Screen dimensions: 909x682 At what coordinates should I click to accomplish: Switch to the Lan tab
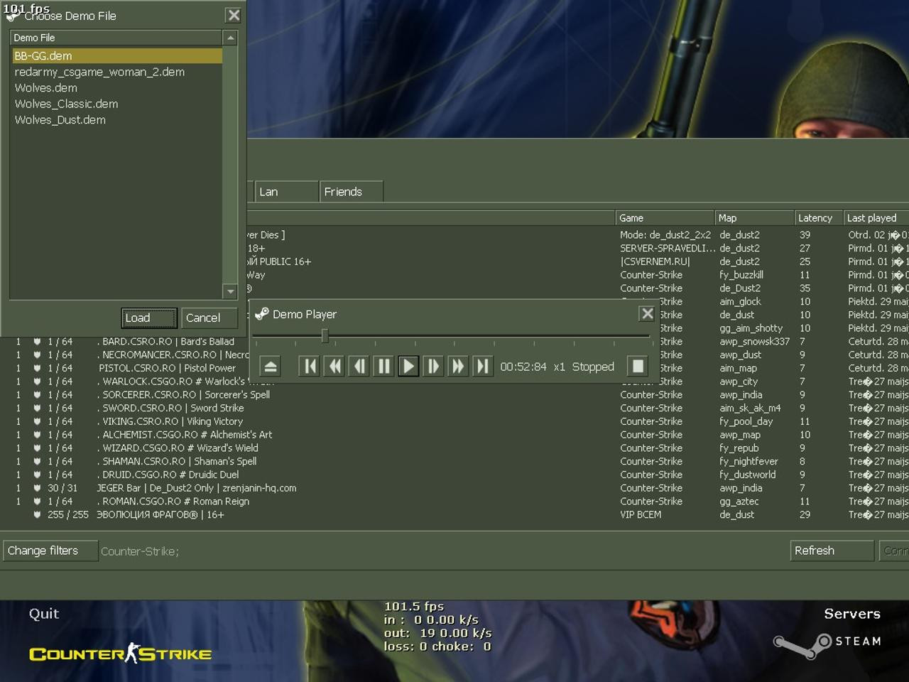[x=286, y=192]
